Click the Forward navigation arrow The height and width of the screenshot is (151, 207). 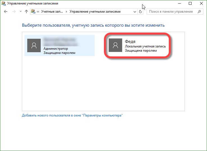click(14, 12)
